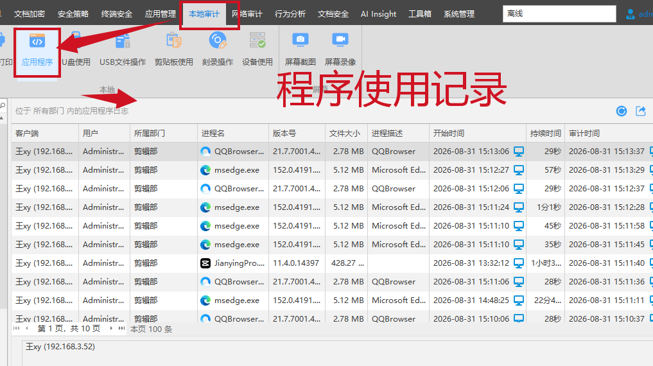Open the 刻录操作 audit tool
Image resolution: width=653 pixels, height=366 pixels.
218,51
